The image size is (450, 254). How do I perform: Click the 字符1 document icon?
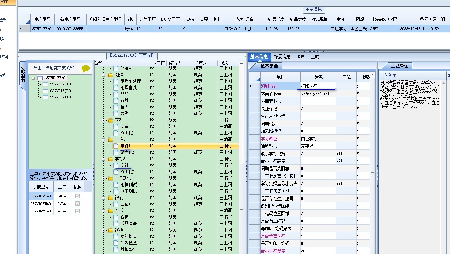click(116, 146)
